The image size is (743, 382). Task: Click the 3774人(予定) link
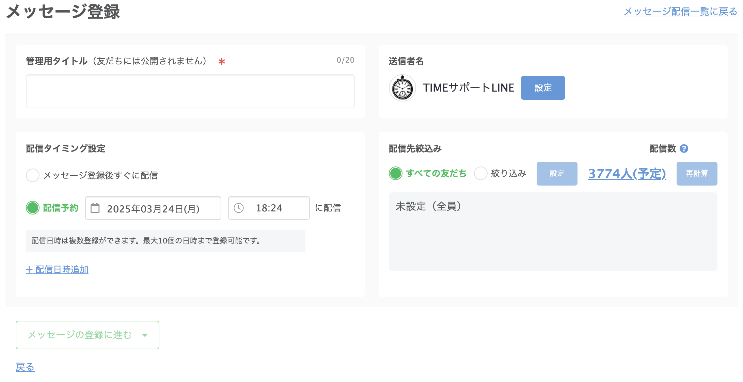(627, 174)
